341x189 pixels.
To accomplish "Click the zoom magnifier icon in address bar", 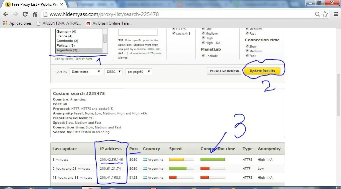I will click(x=317, y=14).
